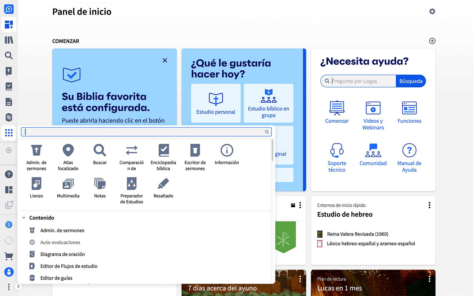Open the Manual de Ayuda link

[409, 158]
